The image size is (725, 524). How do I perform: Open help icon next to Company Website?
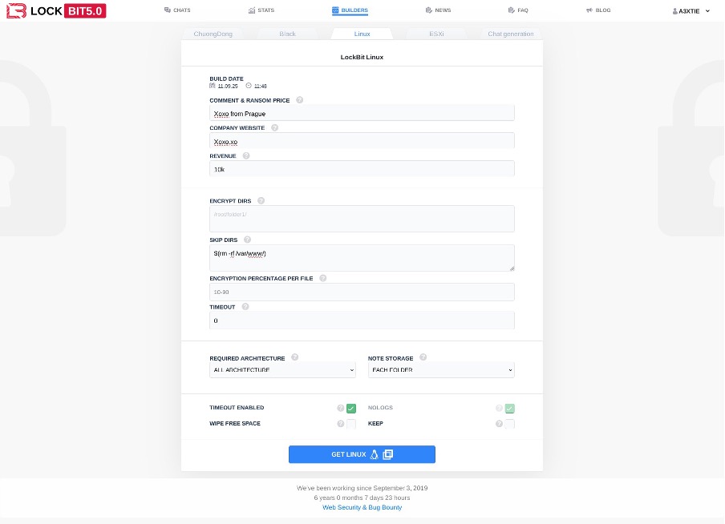(274, 127)
